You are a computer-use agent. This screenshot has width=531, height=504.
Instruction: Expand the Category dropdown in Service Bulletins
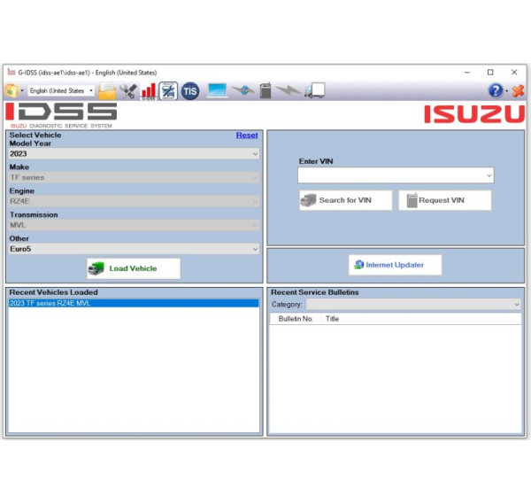pos(413,305)
